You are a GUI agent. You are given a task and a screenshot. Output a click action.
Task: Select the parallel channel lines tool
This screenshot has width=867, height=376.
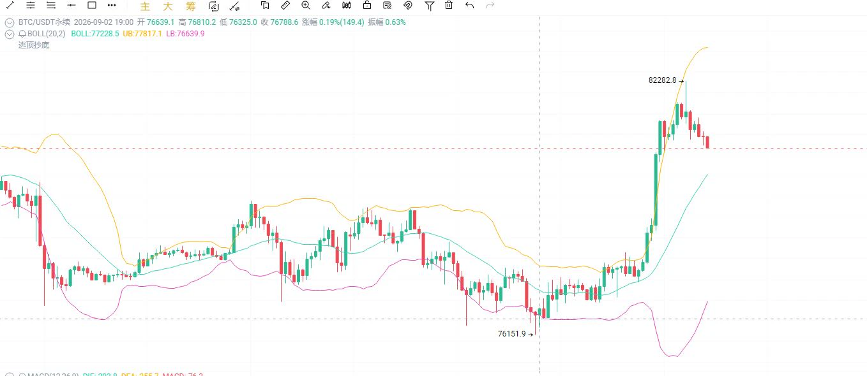31,5
